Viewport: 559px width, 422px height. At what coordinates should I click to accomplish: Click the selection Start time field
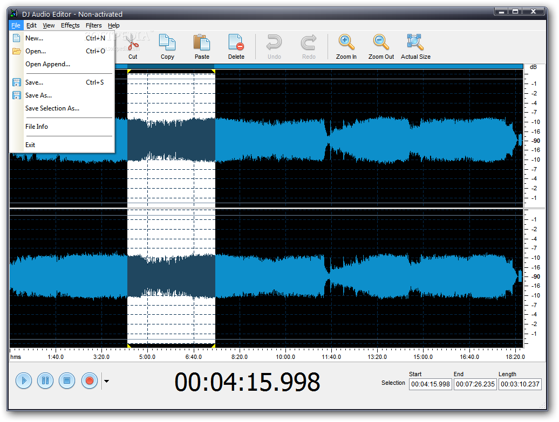[430, 384]
